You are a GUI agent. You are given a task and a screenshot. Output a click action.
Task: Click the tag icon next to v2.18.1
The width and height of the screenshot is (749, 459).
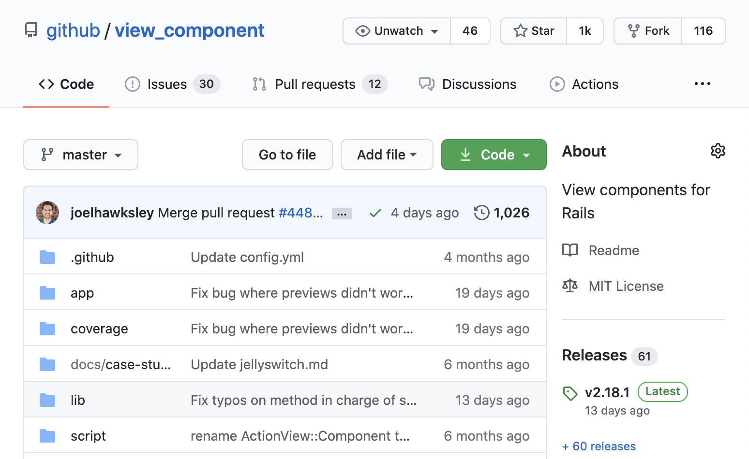pos(570,393)
